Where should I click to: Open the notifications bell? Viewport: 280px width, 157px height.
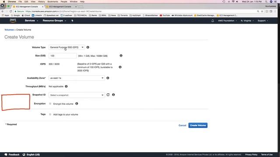click(213, 21)
